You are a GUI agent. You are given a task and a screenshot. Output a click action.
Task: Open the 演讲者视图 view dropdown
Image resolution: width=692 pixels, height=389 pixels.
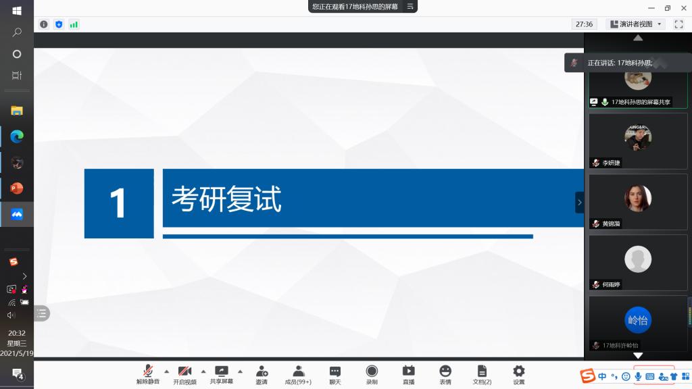click(x=637, y=24)
